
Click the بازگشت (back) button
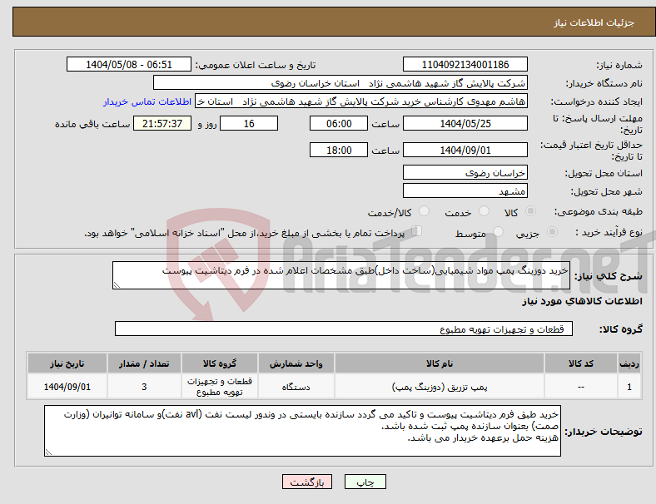tap(307, 482)
